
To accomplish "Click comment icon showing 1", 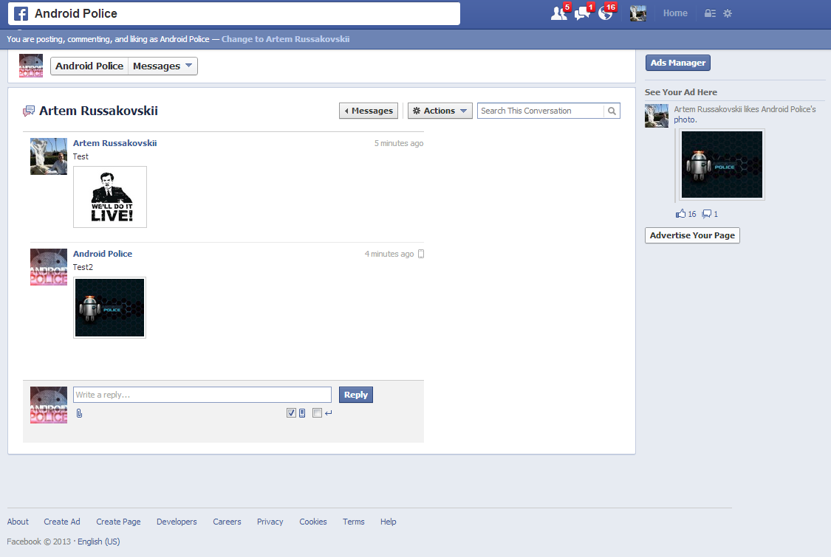I will coord(707,213).
